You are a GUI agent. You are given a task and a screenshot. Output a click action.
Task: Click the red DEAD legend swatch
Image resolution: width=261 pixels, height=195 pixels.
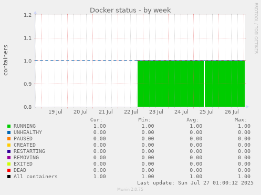(9, 170)
